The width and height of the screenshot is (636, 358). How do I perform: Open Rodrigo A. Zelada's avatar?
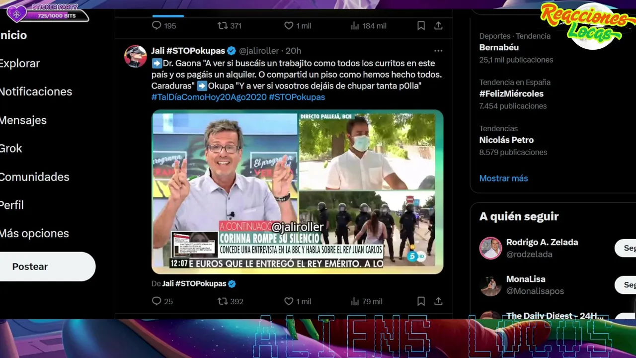[490, 248]
